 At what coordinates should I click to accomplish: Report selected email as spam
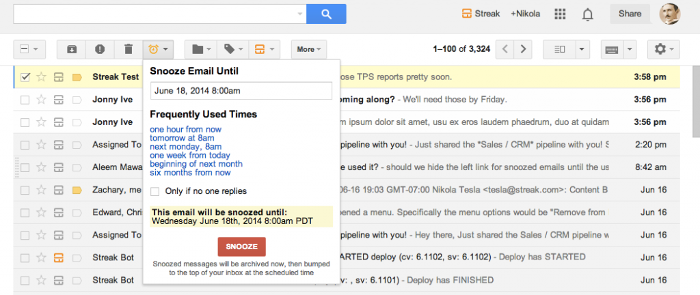click(100, 49)
